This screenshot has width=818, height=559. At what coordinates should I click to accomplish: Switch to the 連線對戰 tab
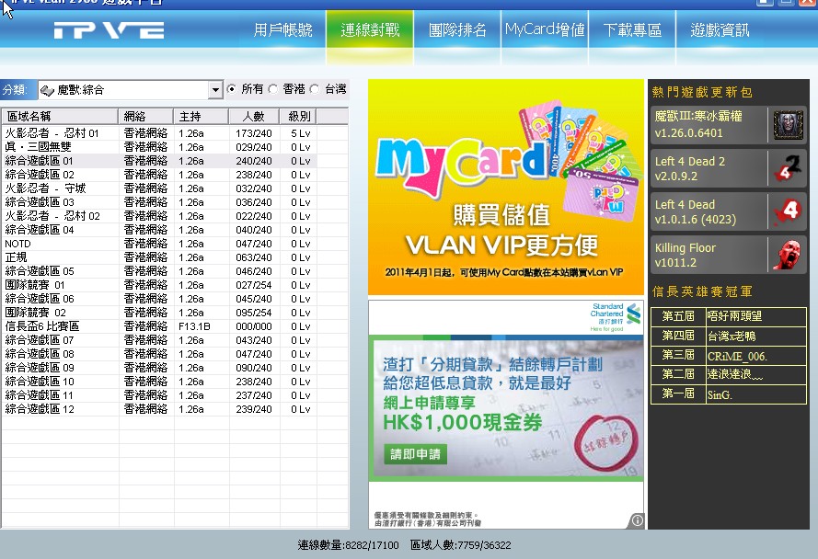(370, 30)
